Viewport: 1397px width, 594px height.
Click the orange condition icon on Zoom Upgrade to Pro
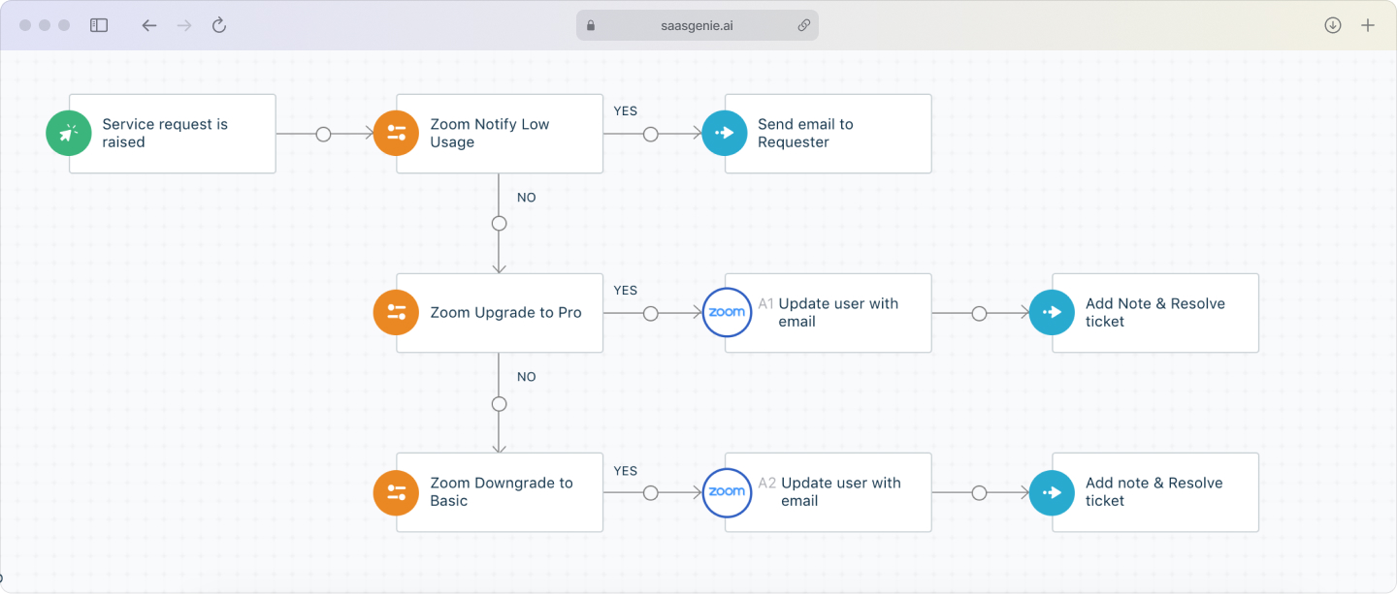[396, 312]
